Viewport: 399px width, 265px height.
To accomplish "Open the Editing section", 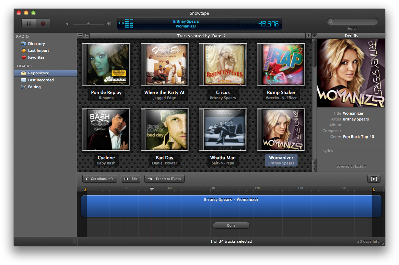I will [x=34, y=87].
